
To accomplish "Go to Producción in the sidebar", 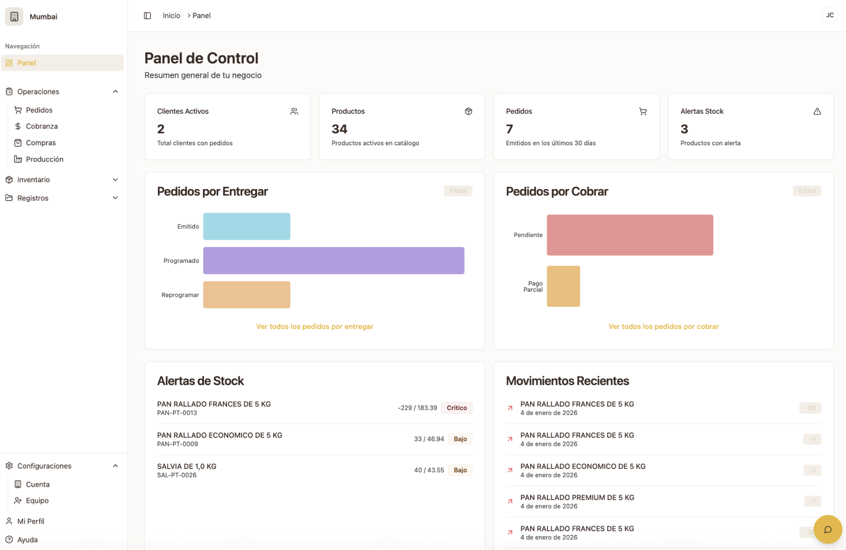I will tap(44, 159).
